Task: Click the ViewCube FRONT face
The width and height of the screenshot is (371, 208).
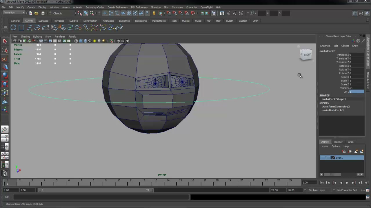Action: 307,55
